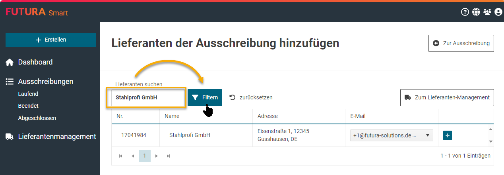Open the user profile account icon

(x=498, y=12)
